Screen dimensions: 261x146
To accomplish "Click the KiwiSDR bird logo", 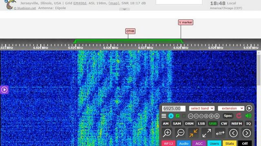I will tap(10, 4).
